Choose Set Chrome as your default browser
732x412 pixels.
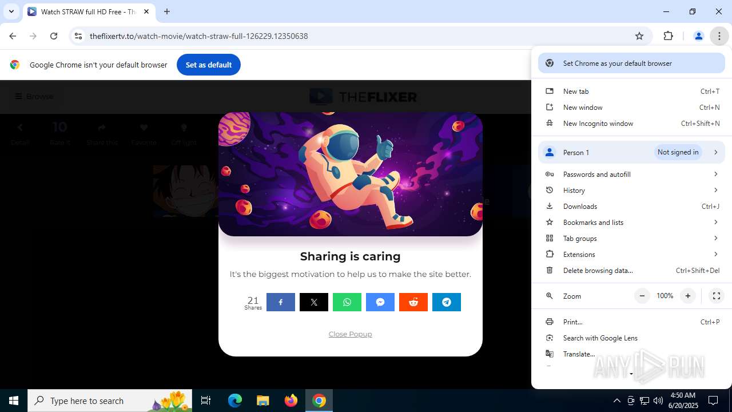click(x=631, y=64)
